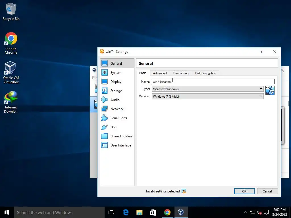Click the taskbar search box
The height and width of the screenshot is (218, 291).
tap(59, 212)
